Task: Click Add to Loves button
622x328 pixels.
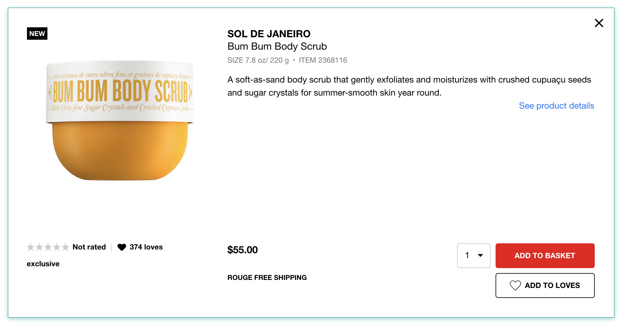Action: pos(545,285)
